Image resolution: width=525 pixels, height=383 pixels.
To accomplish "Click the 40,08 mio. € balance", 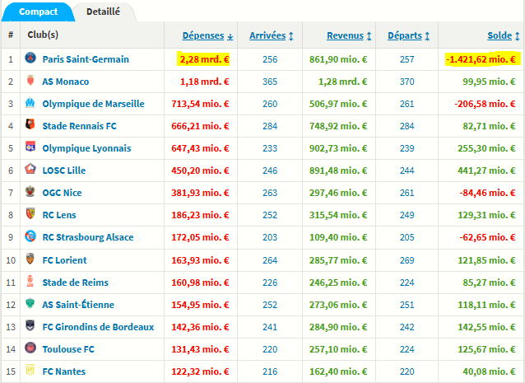I will tap(489, 371).
